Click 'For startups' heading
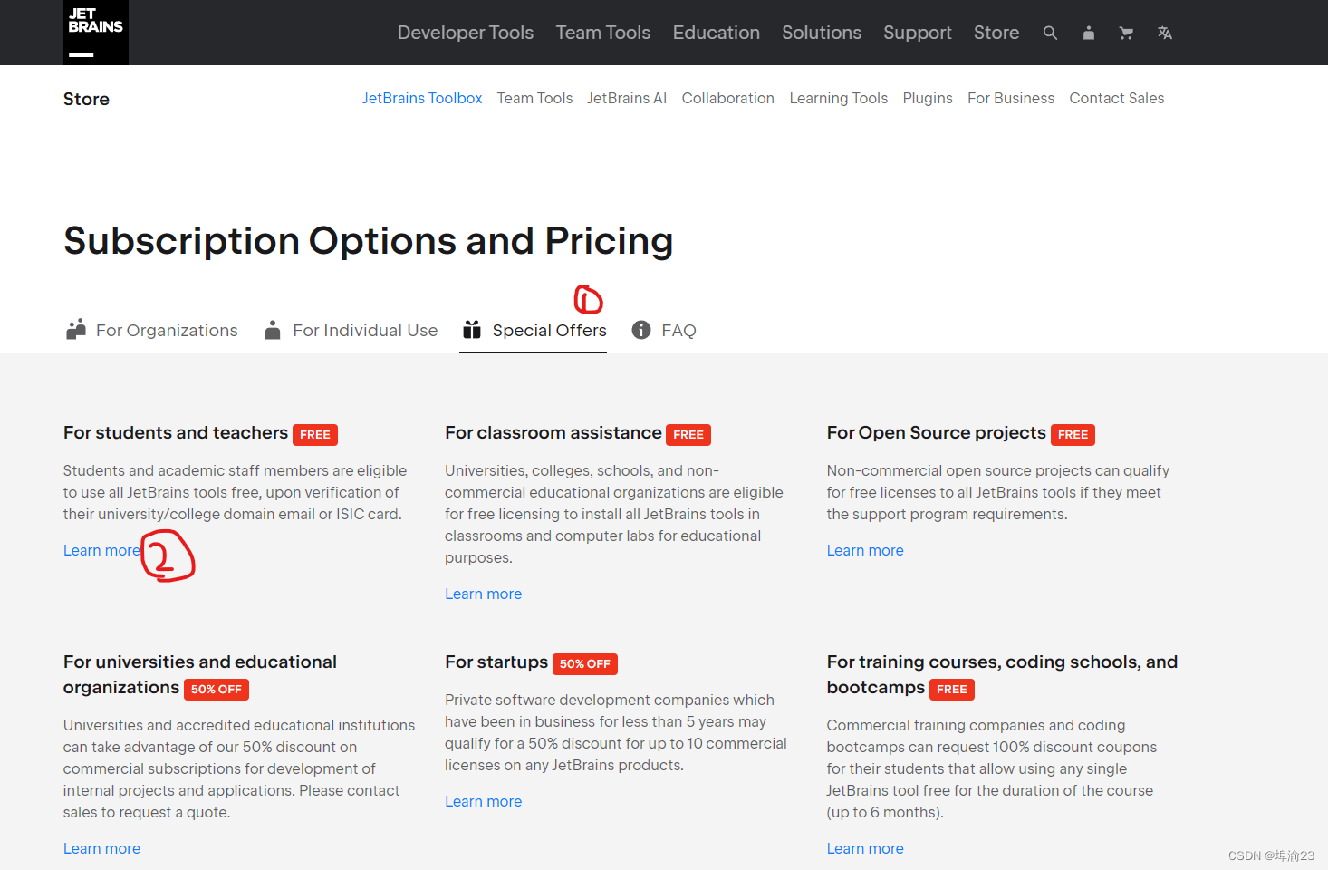Image resolution: width=1328 pixels, height=870 pixels. [496, 662]
